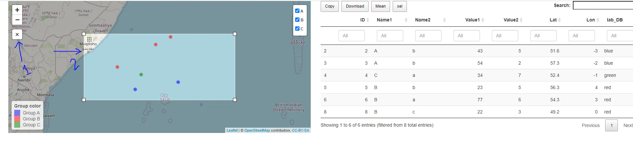The height and width of the screenshot is (159, 633).
Task: Open the OpenStreetMap link
Action: pyautogui.click(x=257, y=130)
